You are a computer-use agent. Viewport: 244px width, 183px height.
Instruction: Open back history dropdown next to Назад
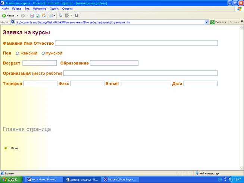pyautogui.click(x=17, y=16)
